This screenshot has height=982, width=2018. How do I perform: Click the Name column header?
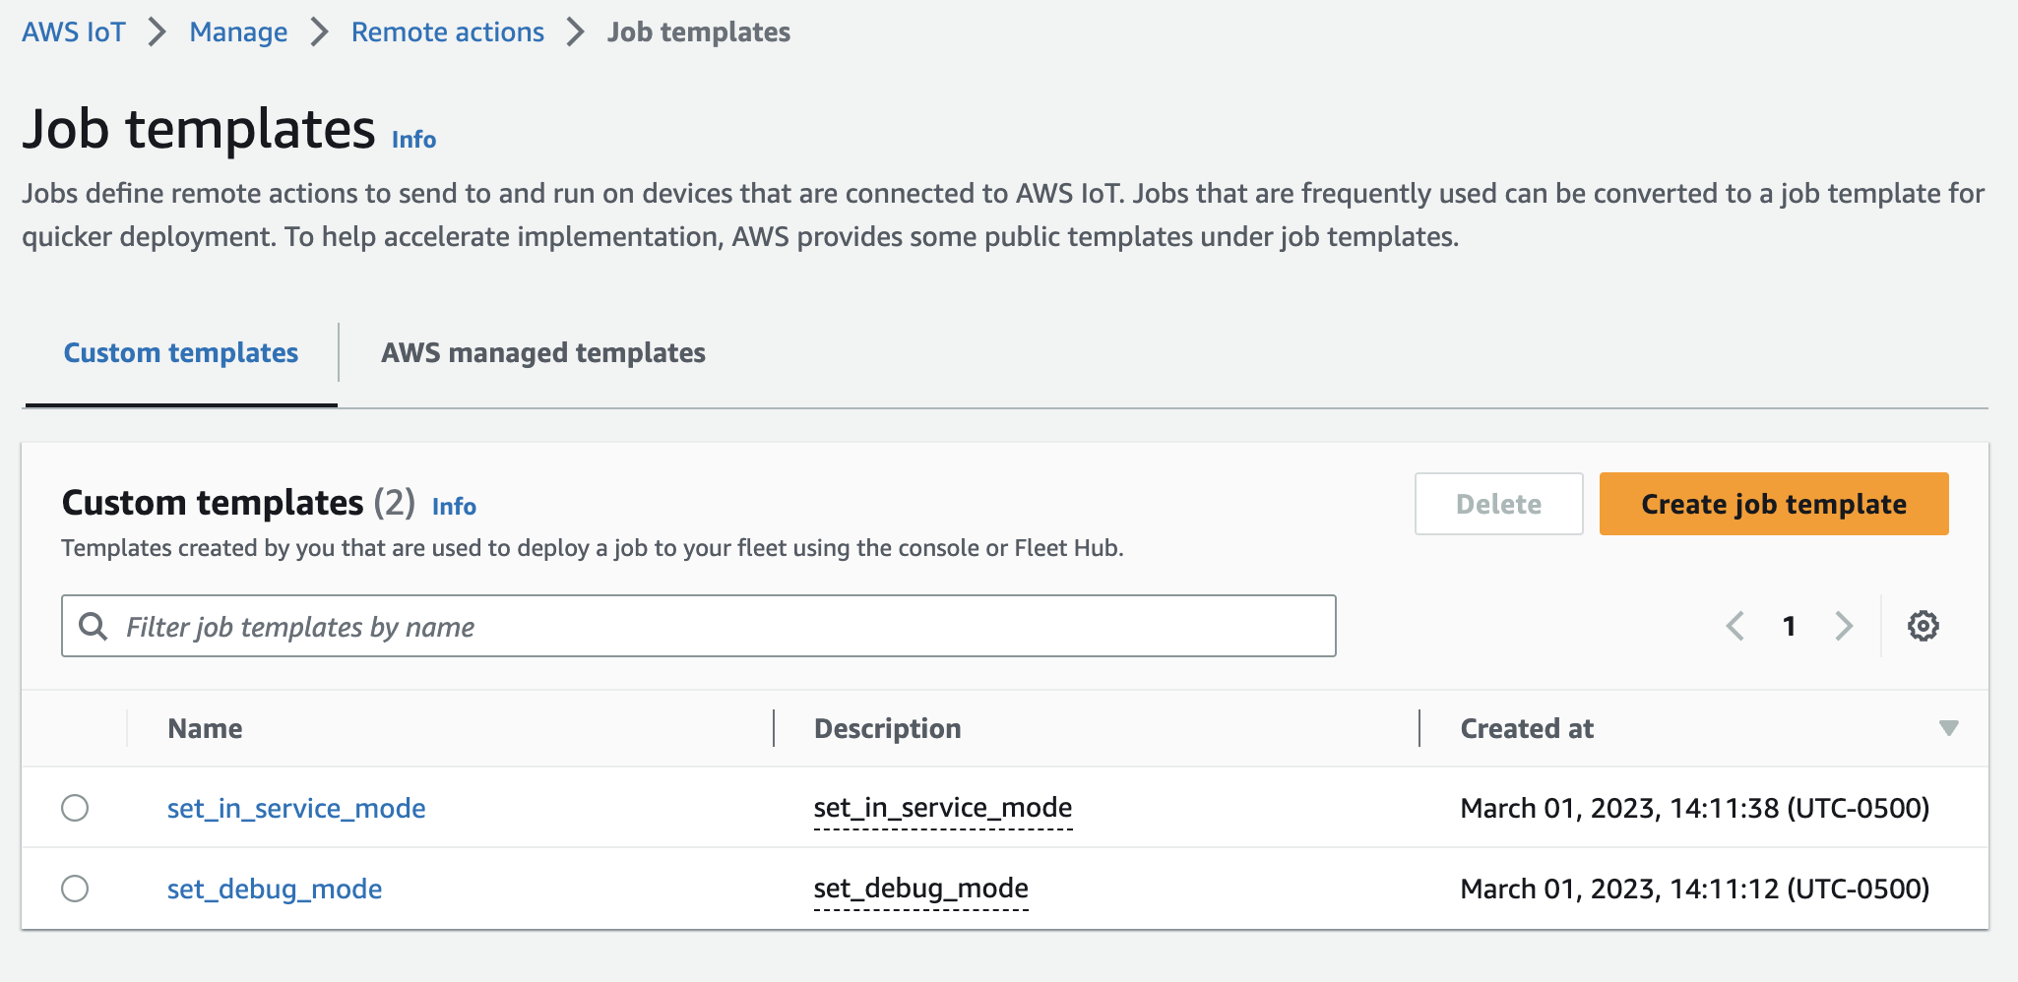[x=204, y=728]
